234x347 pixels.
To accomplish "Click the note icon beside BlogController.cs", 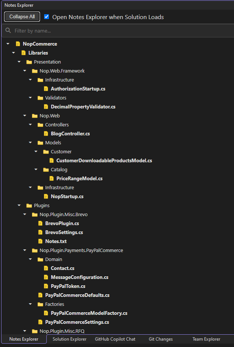I will coord(46,133).
